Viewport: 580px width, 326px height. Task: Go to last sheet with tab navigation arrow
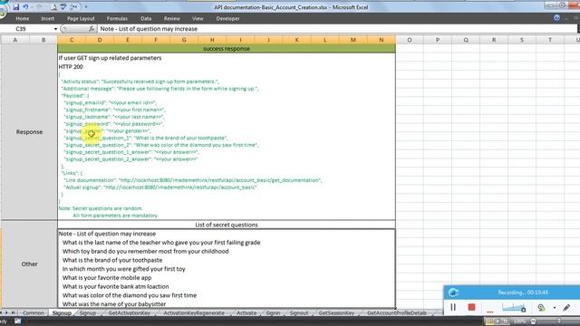click(14, 312)
